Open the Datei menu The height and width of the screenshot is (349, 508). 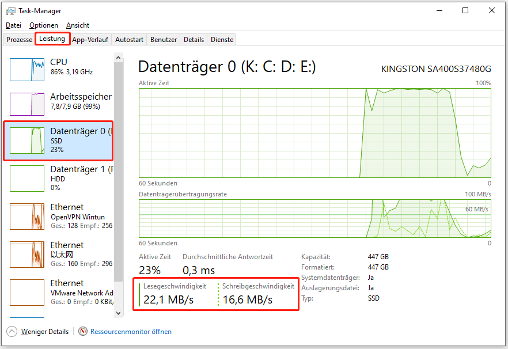(x=13, y=25)
